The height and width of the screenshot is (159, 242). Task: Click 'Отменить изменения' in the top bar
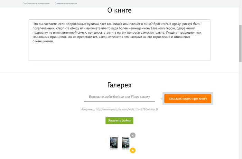(x=66, y=3)
